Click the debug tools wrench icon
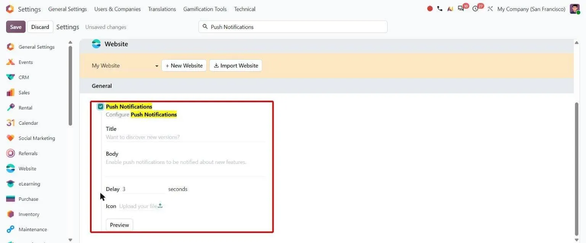586x243 pixels. (x=490, y=9)
